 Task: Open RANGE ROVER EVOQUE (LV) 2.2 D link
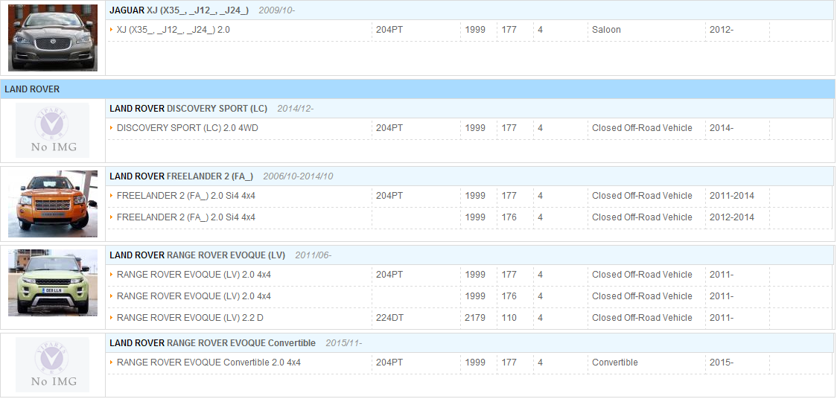[190, 317]
